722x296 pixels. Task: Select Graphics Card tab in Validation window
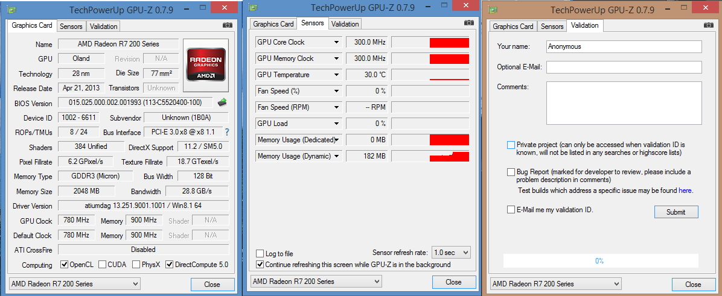pos(514,26)
